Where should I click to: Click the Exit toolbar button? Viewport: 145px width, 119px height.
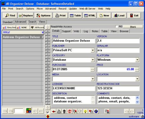pos(134,16)
